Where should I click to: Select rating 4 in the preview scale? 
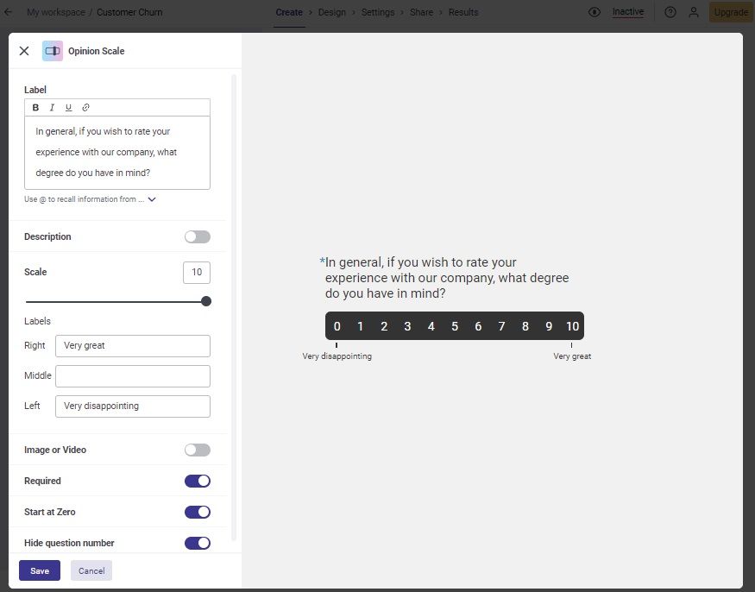point(431,326)
